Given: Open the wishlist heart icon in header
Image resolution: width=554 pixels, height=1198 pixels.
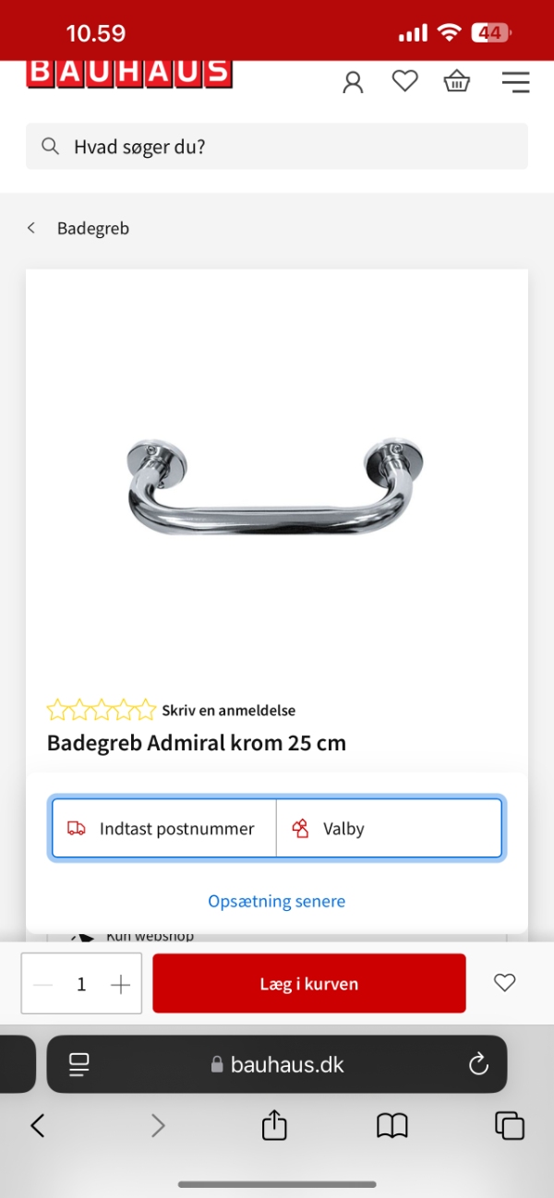Looking at the screenshot, I should pos(404,81).
